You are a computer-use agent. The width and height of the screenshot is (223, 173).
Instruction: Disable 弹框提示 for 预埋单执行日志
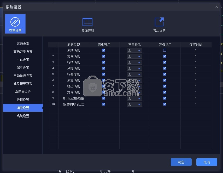click(165, 104)
